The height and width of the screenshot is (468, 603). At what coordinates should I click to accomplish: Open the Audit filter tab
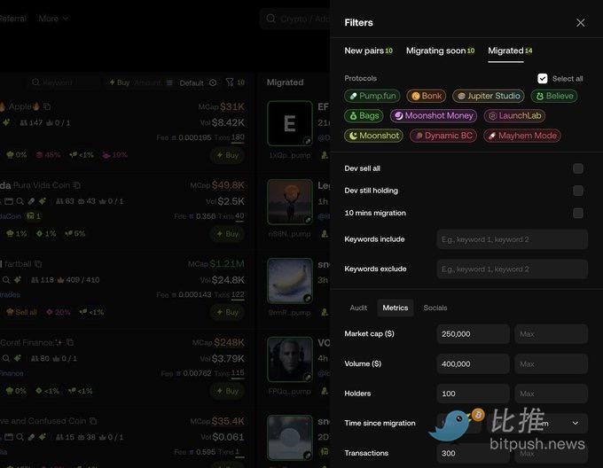tap(358, 308)
